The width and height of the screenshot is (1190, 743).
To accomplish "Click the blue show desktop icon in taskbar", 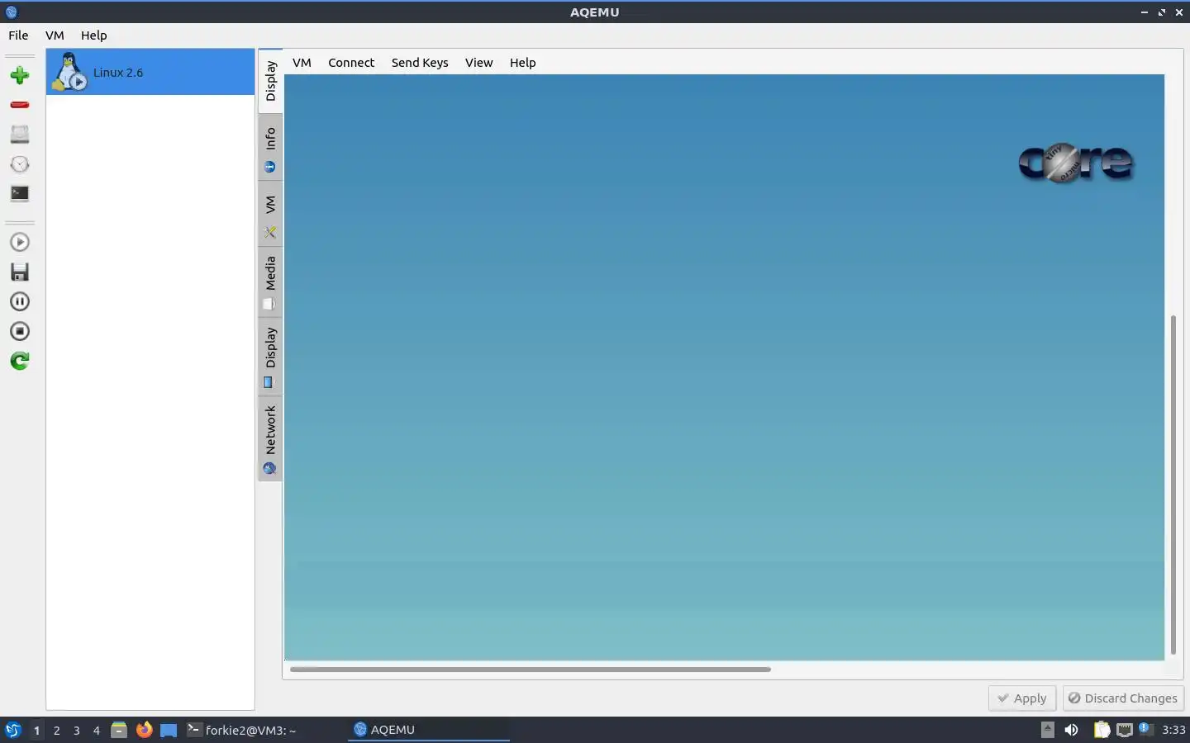I will point(169,730).
